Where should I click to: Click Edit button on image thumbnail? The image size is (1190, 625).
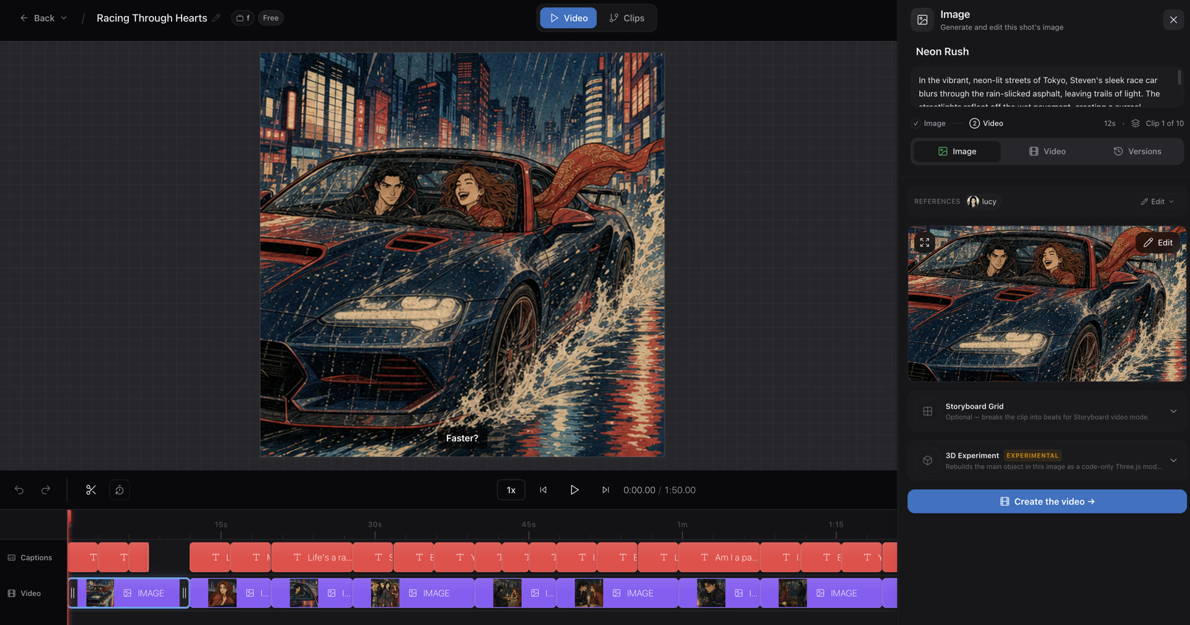click(x=1158, y=242)
